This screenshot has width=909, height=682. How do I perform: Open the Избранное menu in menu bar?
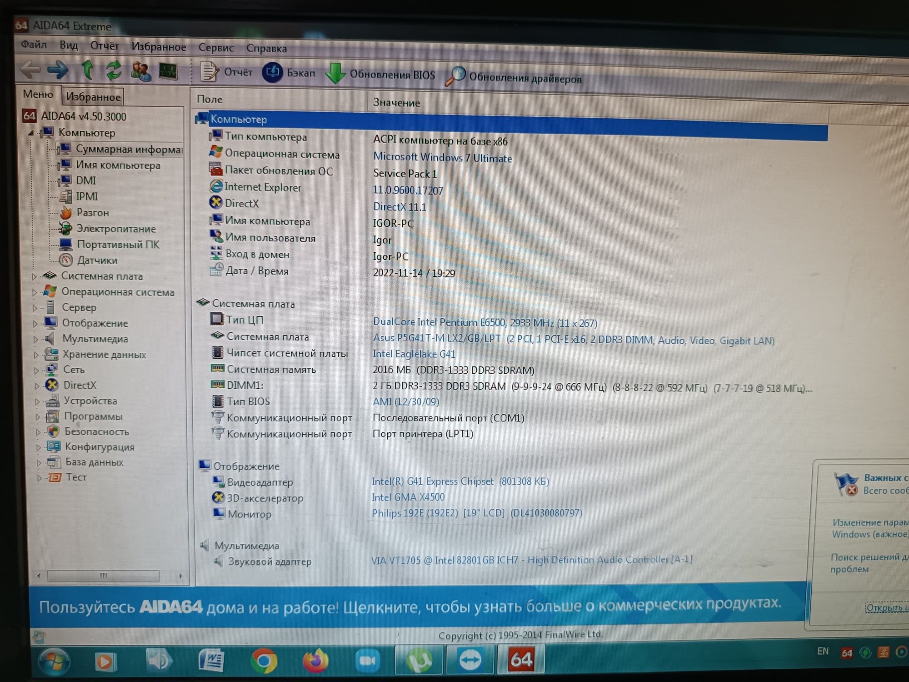point(159,47)
